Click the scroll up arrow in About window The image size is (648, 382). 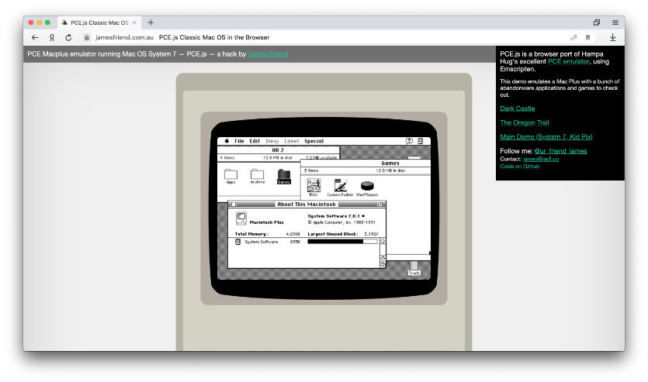383,241
